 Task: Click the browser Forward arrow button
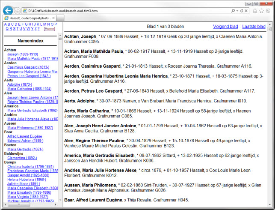coord(17,10)
